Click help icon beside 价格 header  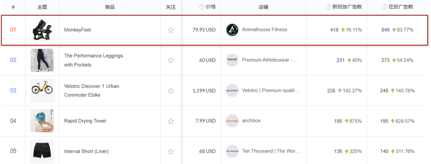coord(202,7)
